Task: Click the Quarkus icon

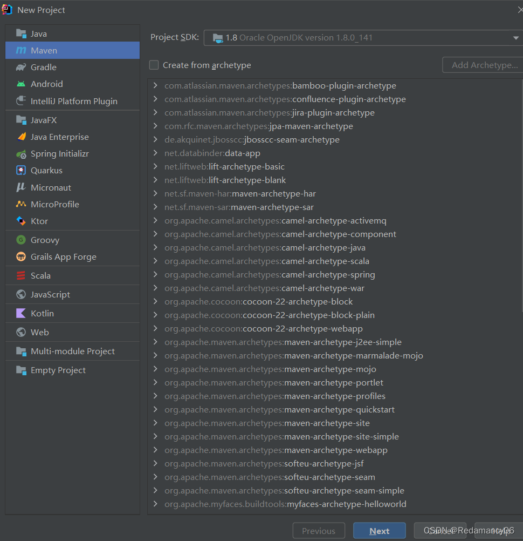Action: 21,171
